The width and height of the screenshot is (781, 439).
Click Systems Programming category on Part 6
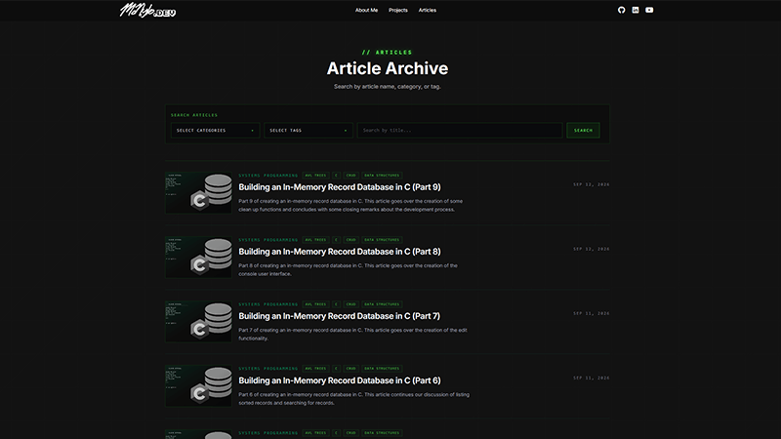267,369
